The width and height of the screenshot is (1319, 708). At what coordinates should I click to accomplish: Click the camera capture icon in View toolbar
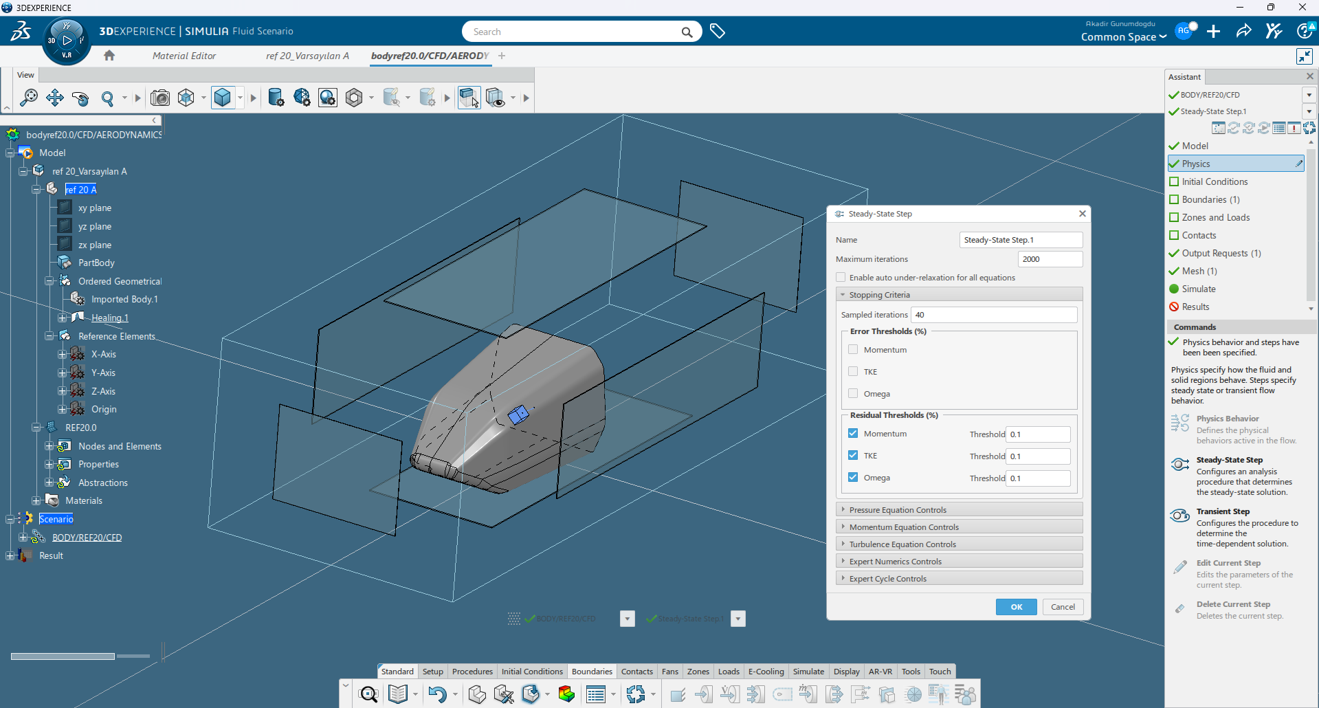[160, 98]
